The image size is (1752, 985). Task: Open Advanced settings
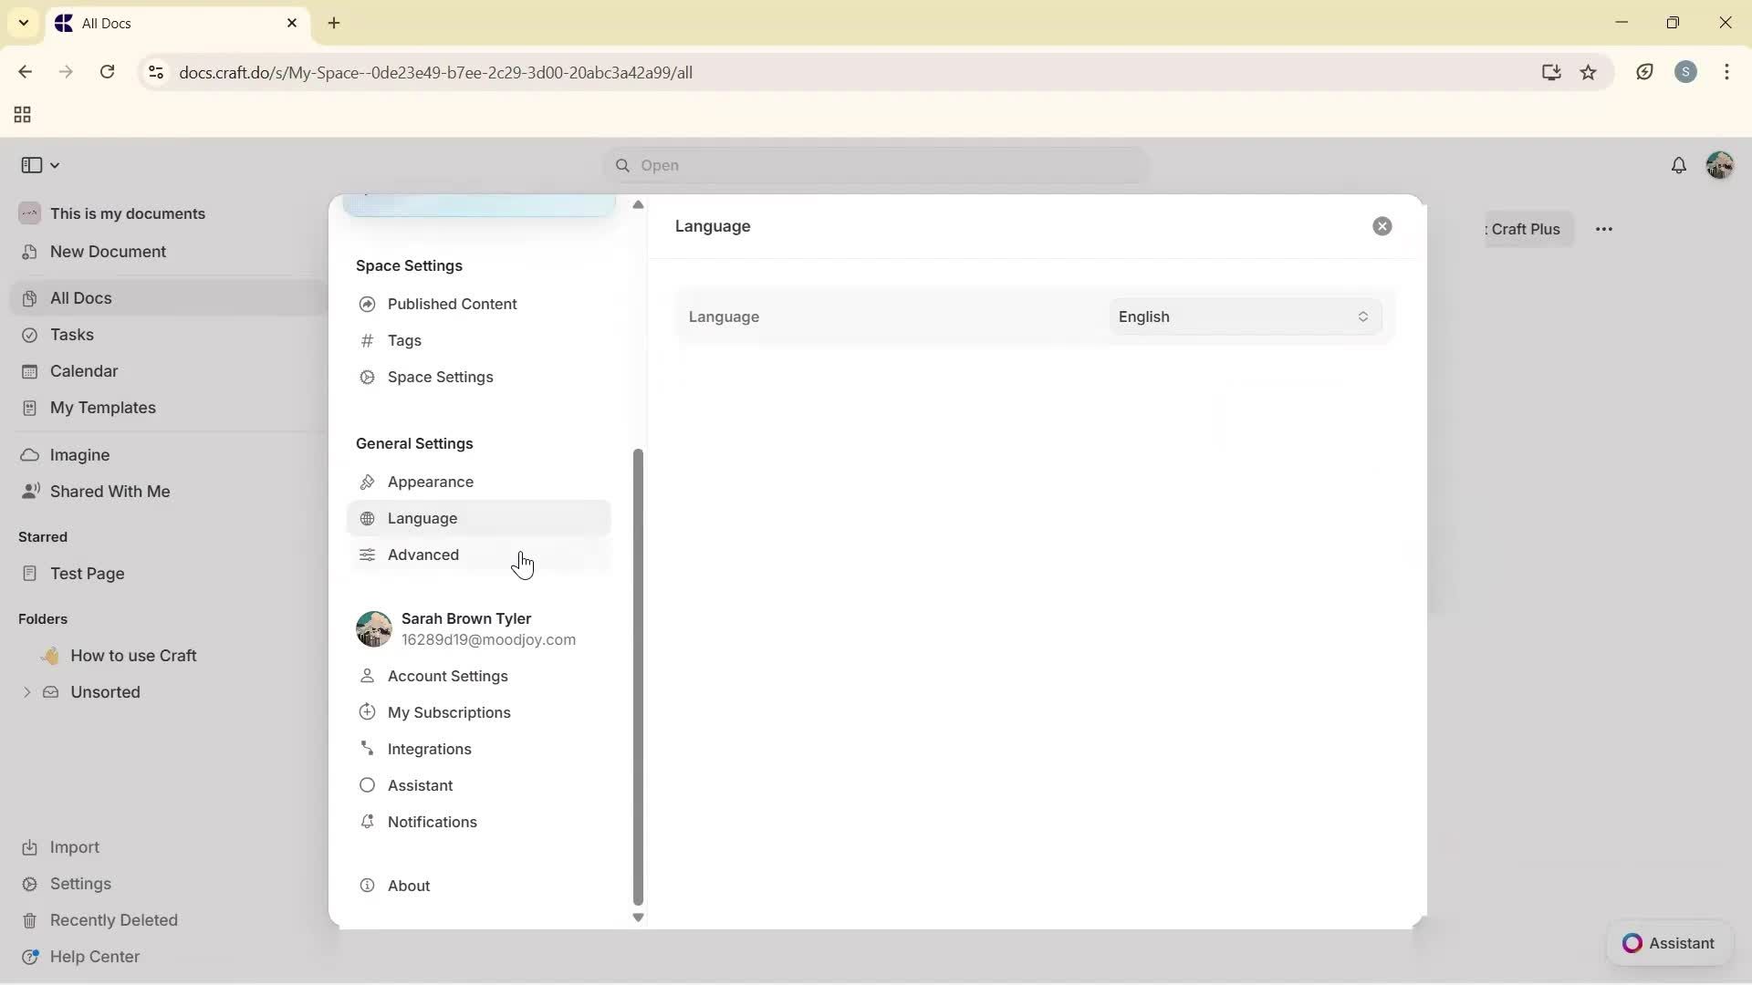(x=422, y=555)
